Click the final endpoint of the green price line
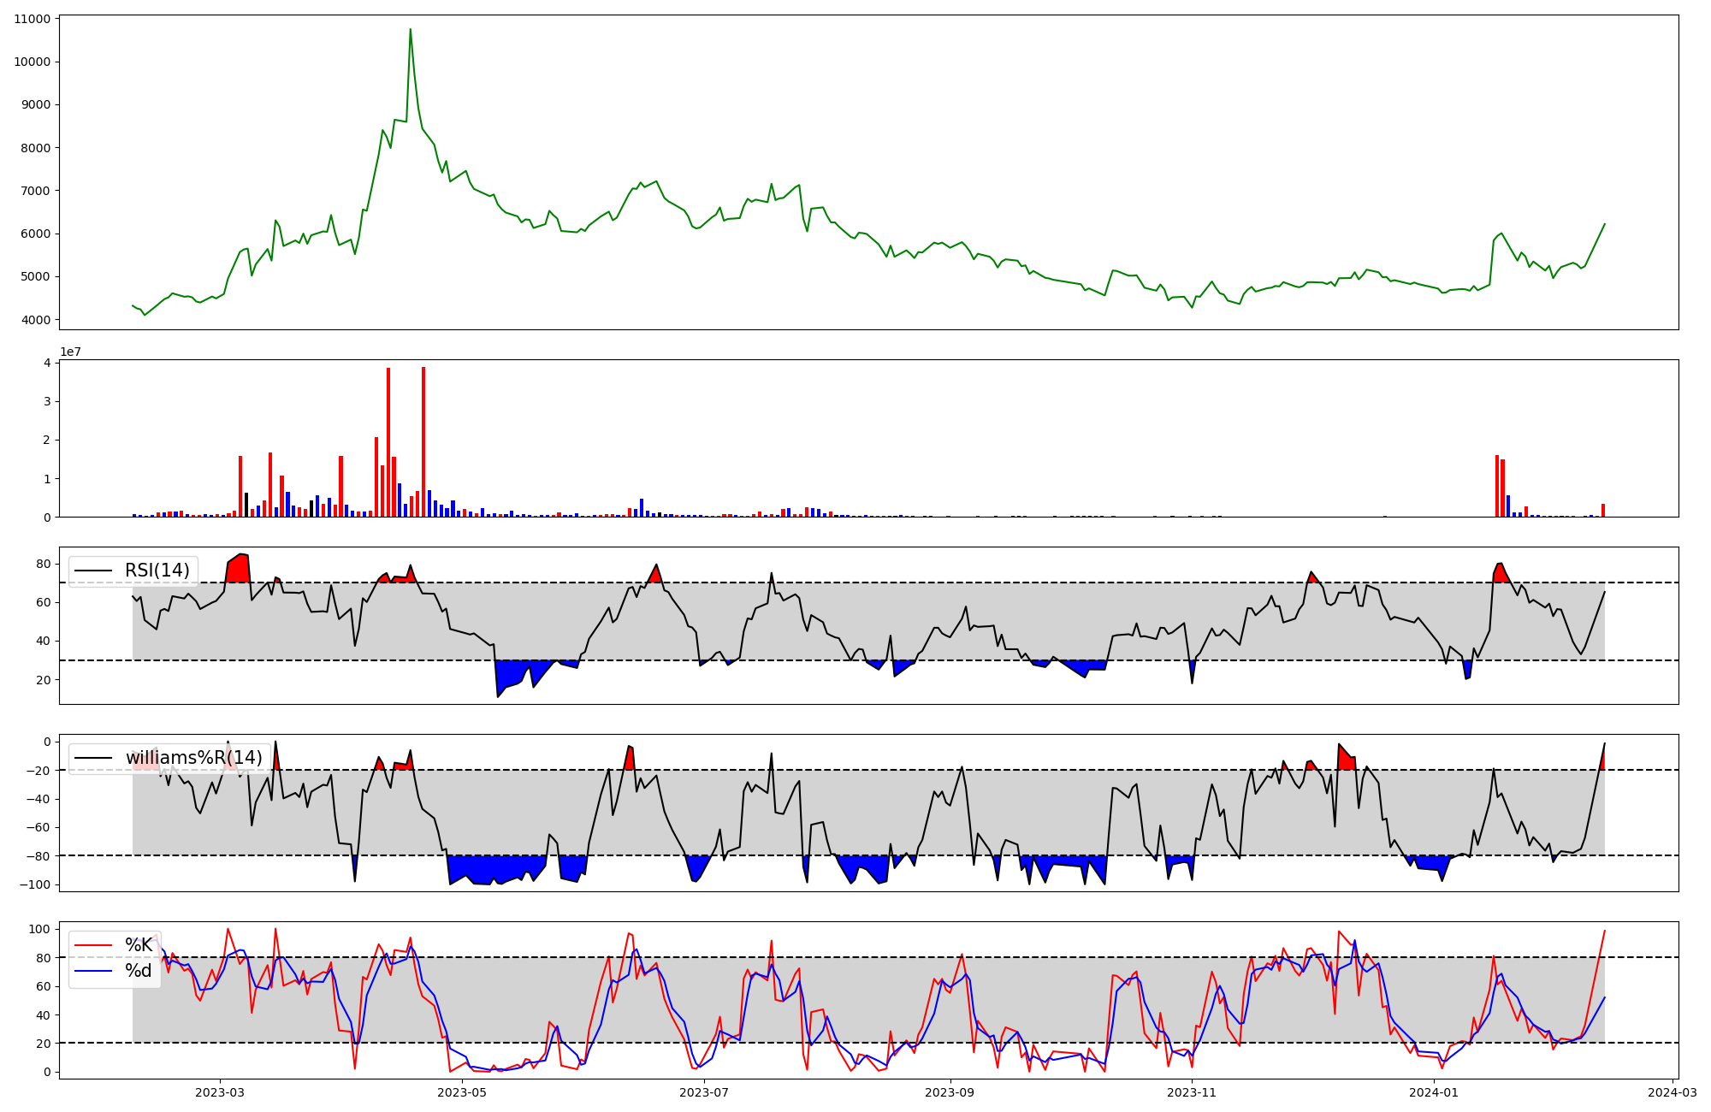This screenshot has height=1112, width=1711. [1604, 224]
